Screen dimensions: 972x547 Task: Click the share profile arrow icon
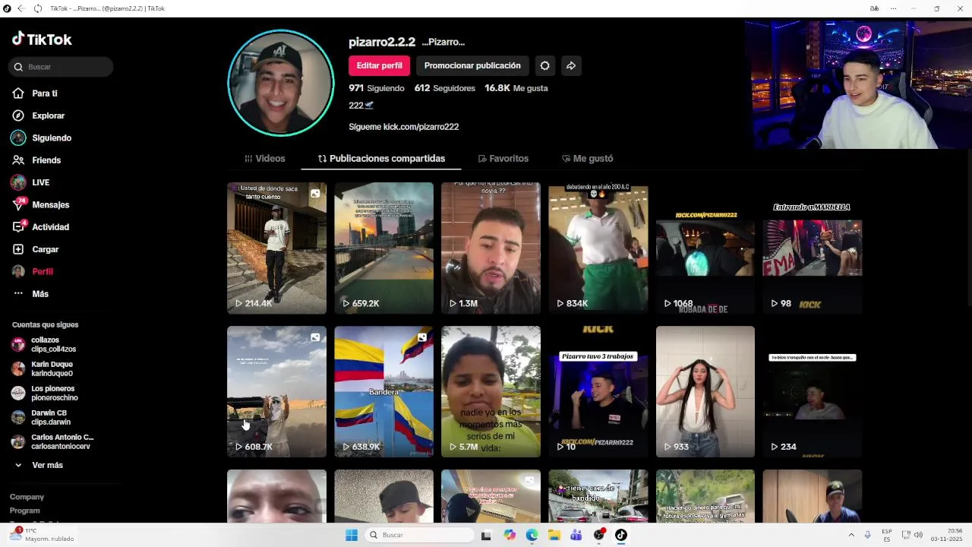click(571, 65)
